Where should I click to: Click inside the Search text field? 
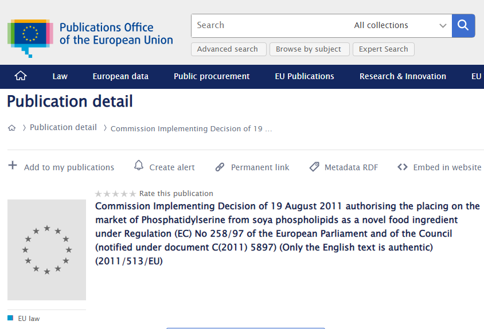pyautogui.click(x=270, y=26)
